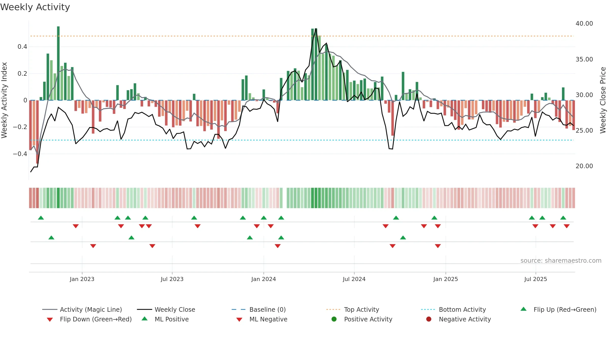The image size is (610, 343).
Task: Click the Jan 2024 axis label
Action: coord(264,279)
